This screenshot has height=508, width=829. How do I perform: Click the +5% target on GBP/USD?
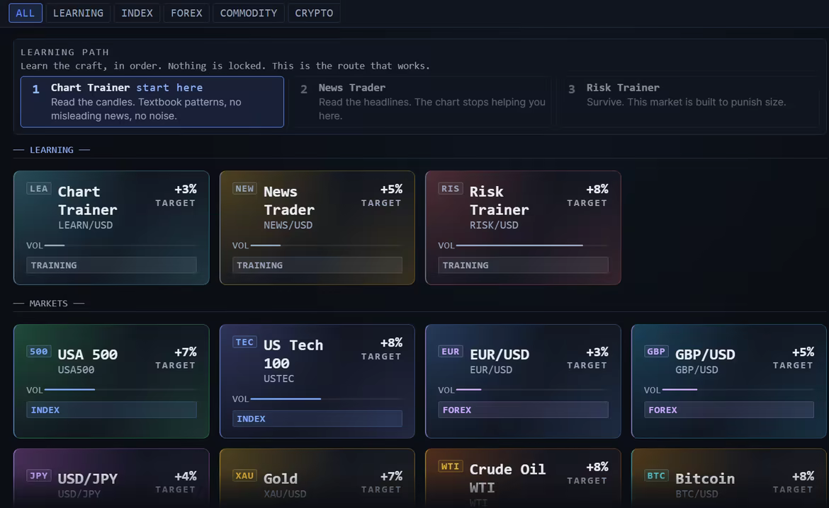(803, 352)
